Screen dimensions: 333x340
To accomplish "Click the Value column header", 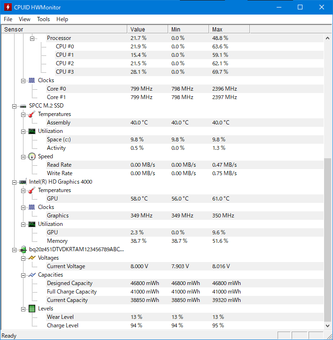I will (x=147, y=29).
